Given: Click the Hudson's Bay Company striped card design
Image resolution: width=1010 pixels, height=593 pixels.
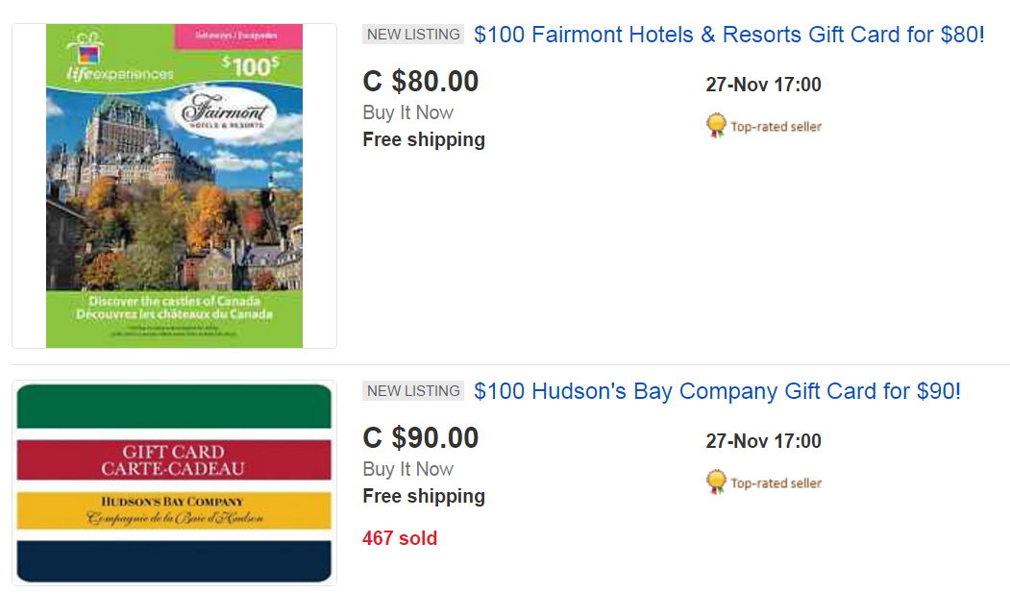Looking at the screenshot, I should [x=173, y=482].
